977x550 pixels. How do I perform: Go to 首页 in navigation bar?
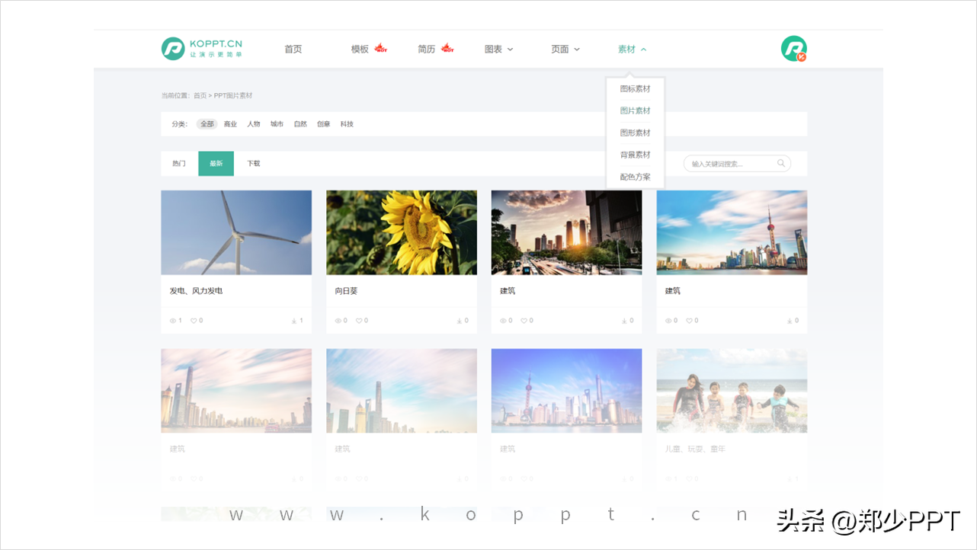click(293, 49)
